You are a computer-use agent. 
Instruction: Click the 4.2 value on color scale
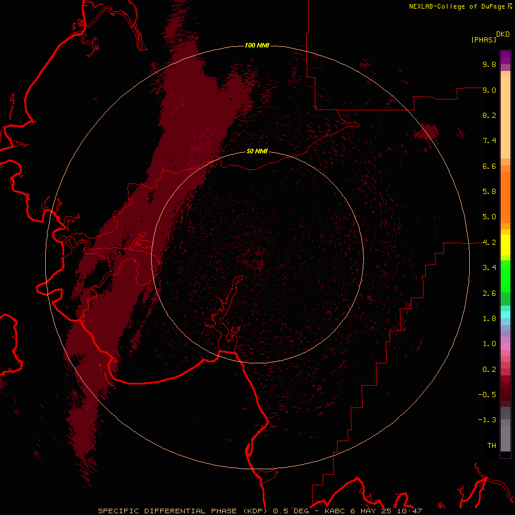[x=489, y=243]
